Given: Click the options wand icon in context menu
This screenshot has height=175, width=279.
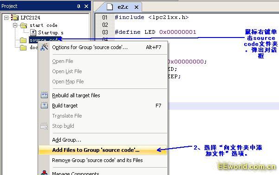Looking at the screenshot, I should (44, 47).
